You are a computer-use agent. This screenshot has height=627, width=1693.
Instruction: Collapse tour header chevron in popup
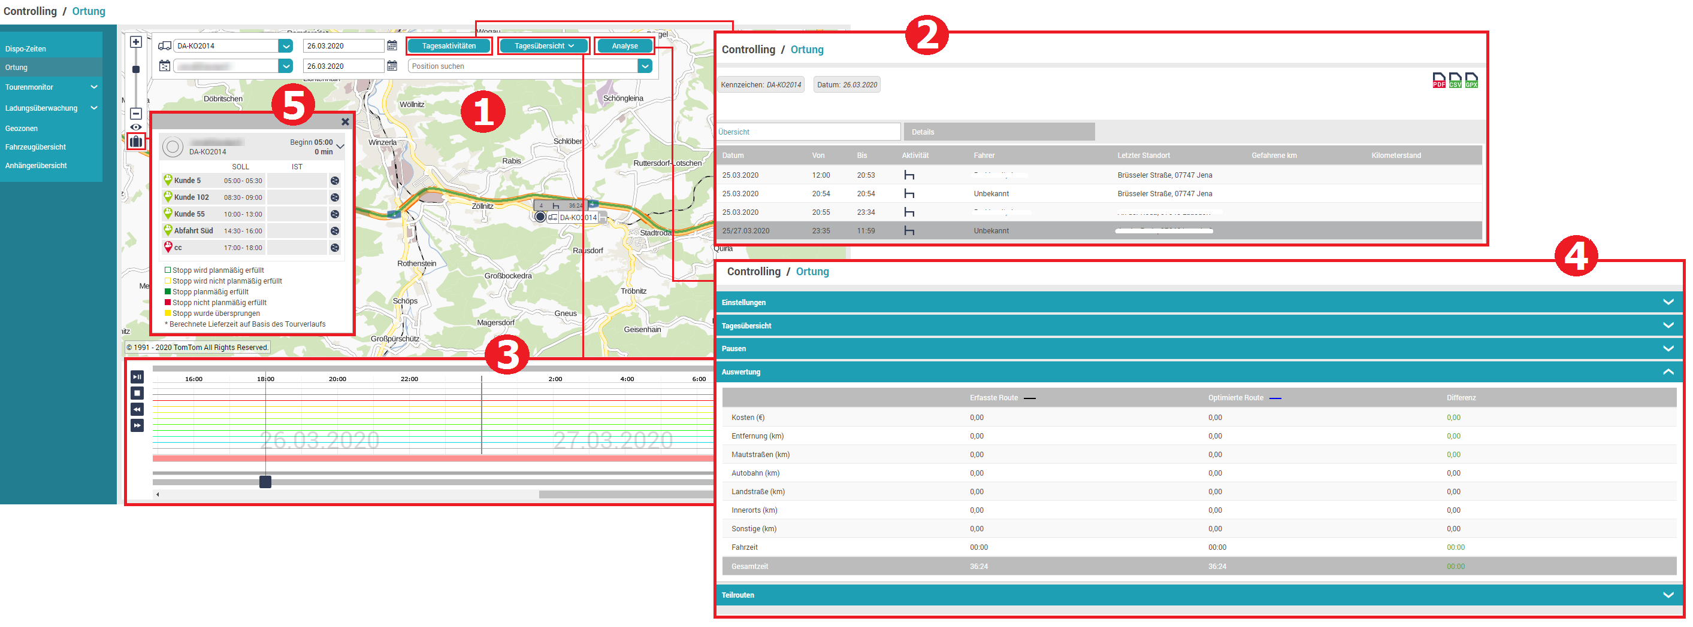[340, 147]
